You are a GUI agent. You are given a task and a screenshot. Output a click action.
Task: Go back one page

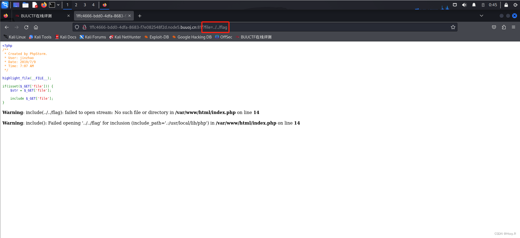(x=7, y=27)
